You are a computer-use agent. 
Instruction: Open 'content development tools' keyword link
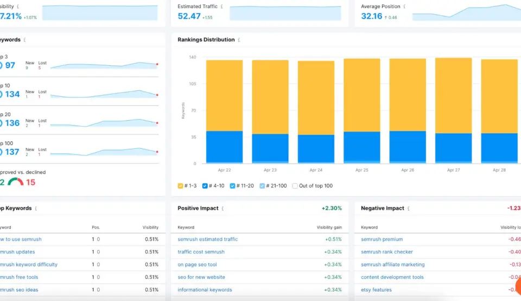392,277
